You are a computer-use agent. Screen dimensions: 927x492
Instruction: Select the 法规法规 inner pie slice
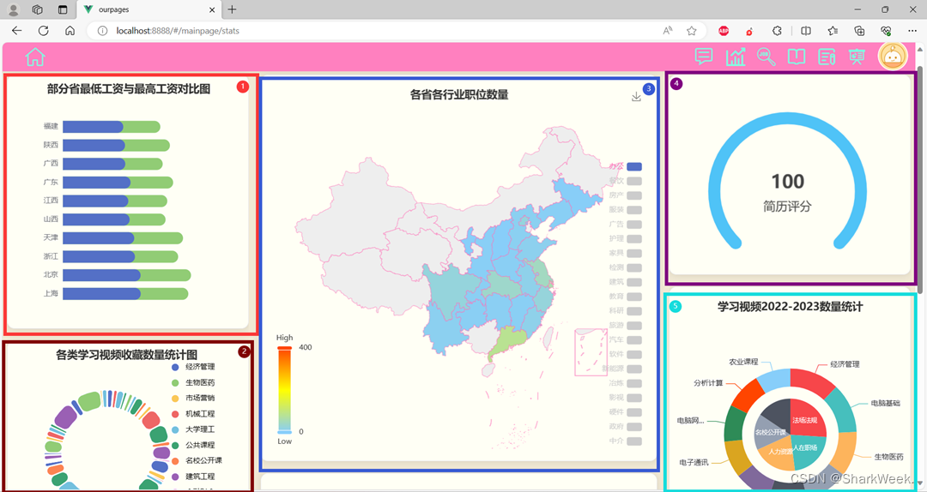click(x=806, y=417)
